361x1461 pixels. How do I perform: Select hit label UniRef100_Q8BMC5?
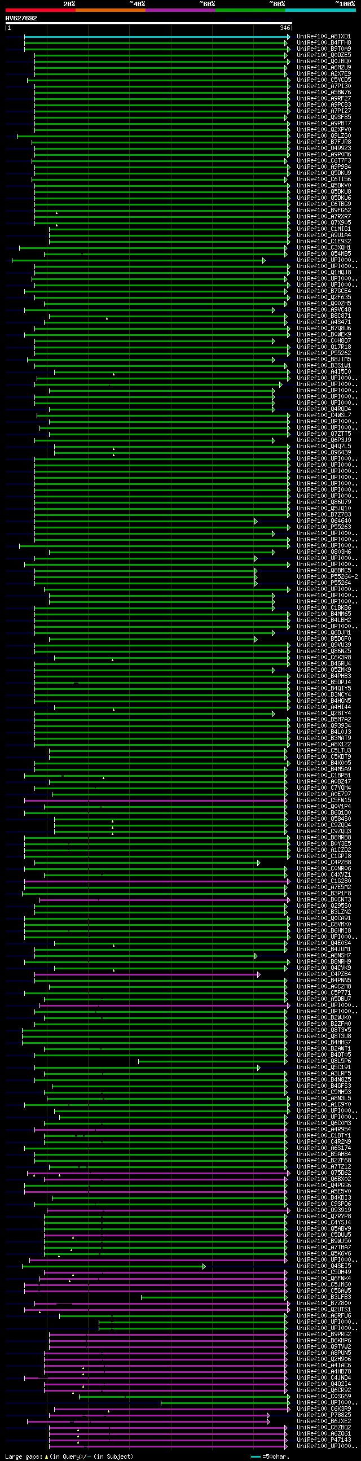tap(324, 571)
